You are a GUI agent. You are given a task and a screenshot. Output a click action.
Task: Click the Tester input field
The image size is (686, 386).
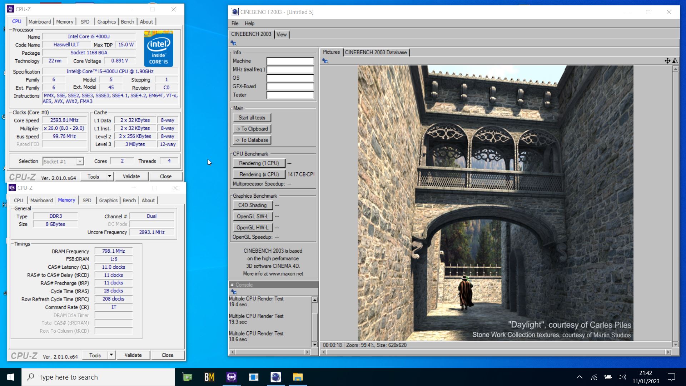click(290, 95)
